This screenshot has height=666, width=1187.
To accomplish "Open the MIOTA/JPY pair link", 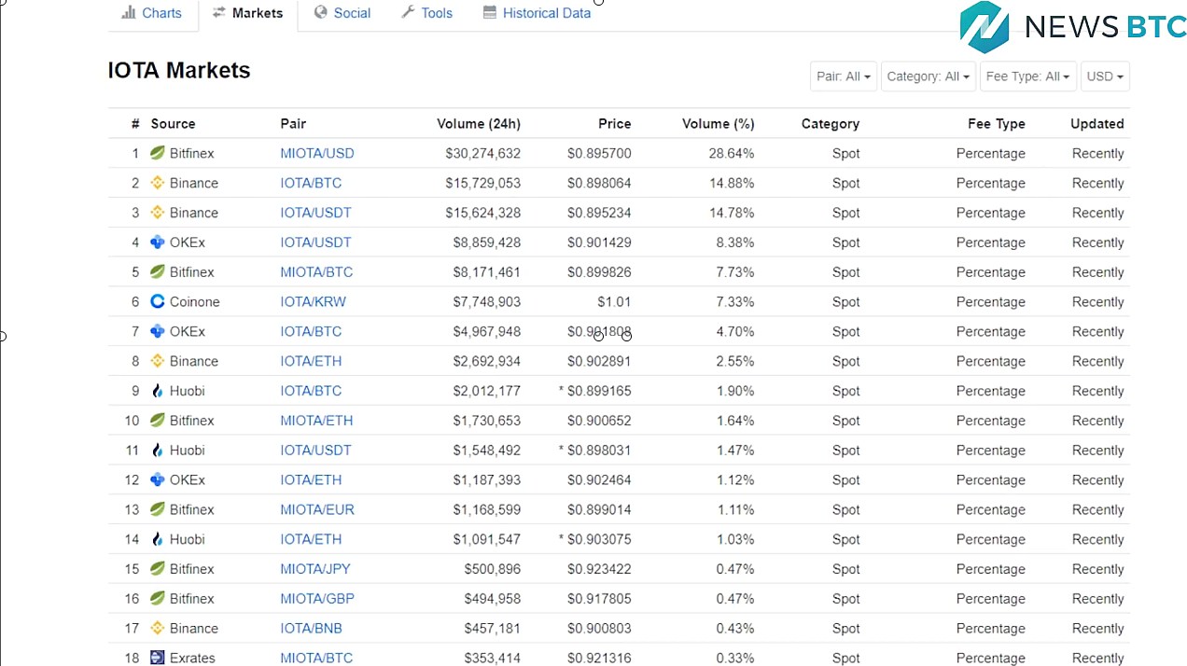I will point(315,569).
